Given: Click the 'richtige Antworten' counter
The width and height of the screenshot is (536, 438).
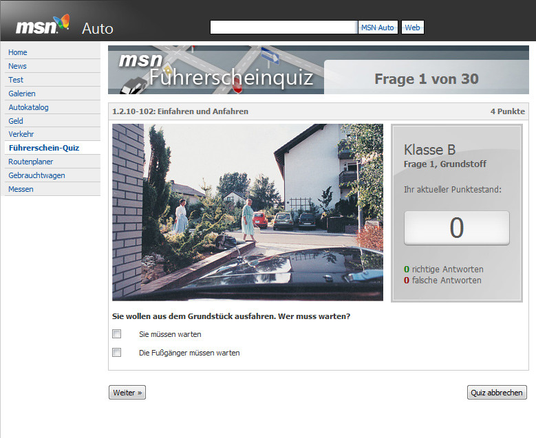Looking at the screenshot, I should (444, 270).
